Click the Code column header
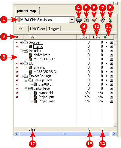Image resolution: width=121 pixels, height=148 pixels. coord(83,37)
